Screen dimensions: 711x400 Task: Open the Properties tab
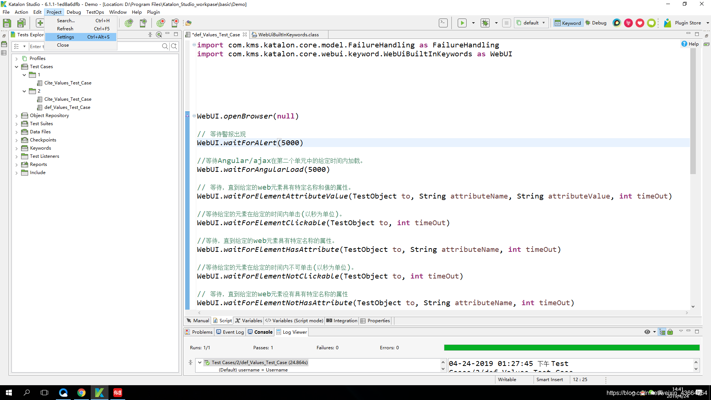(375, 321)
